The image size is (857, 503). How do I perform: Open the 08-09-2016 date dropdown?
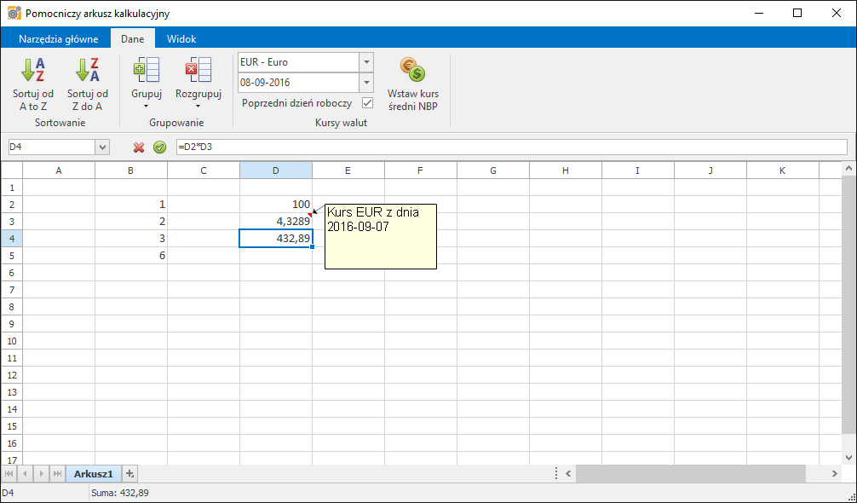pos(366,83)
